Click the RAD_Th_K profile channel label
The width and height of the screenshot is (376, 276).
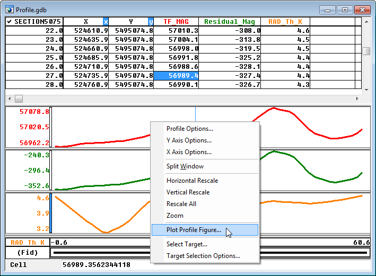coord(28,243)
